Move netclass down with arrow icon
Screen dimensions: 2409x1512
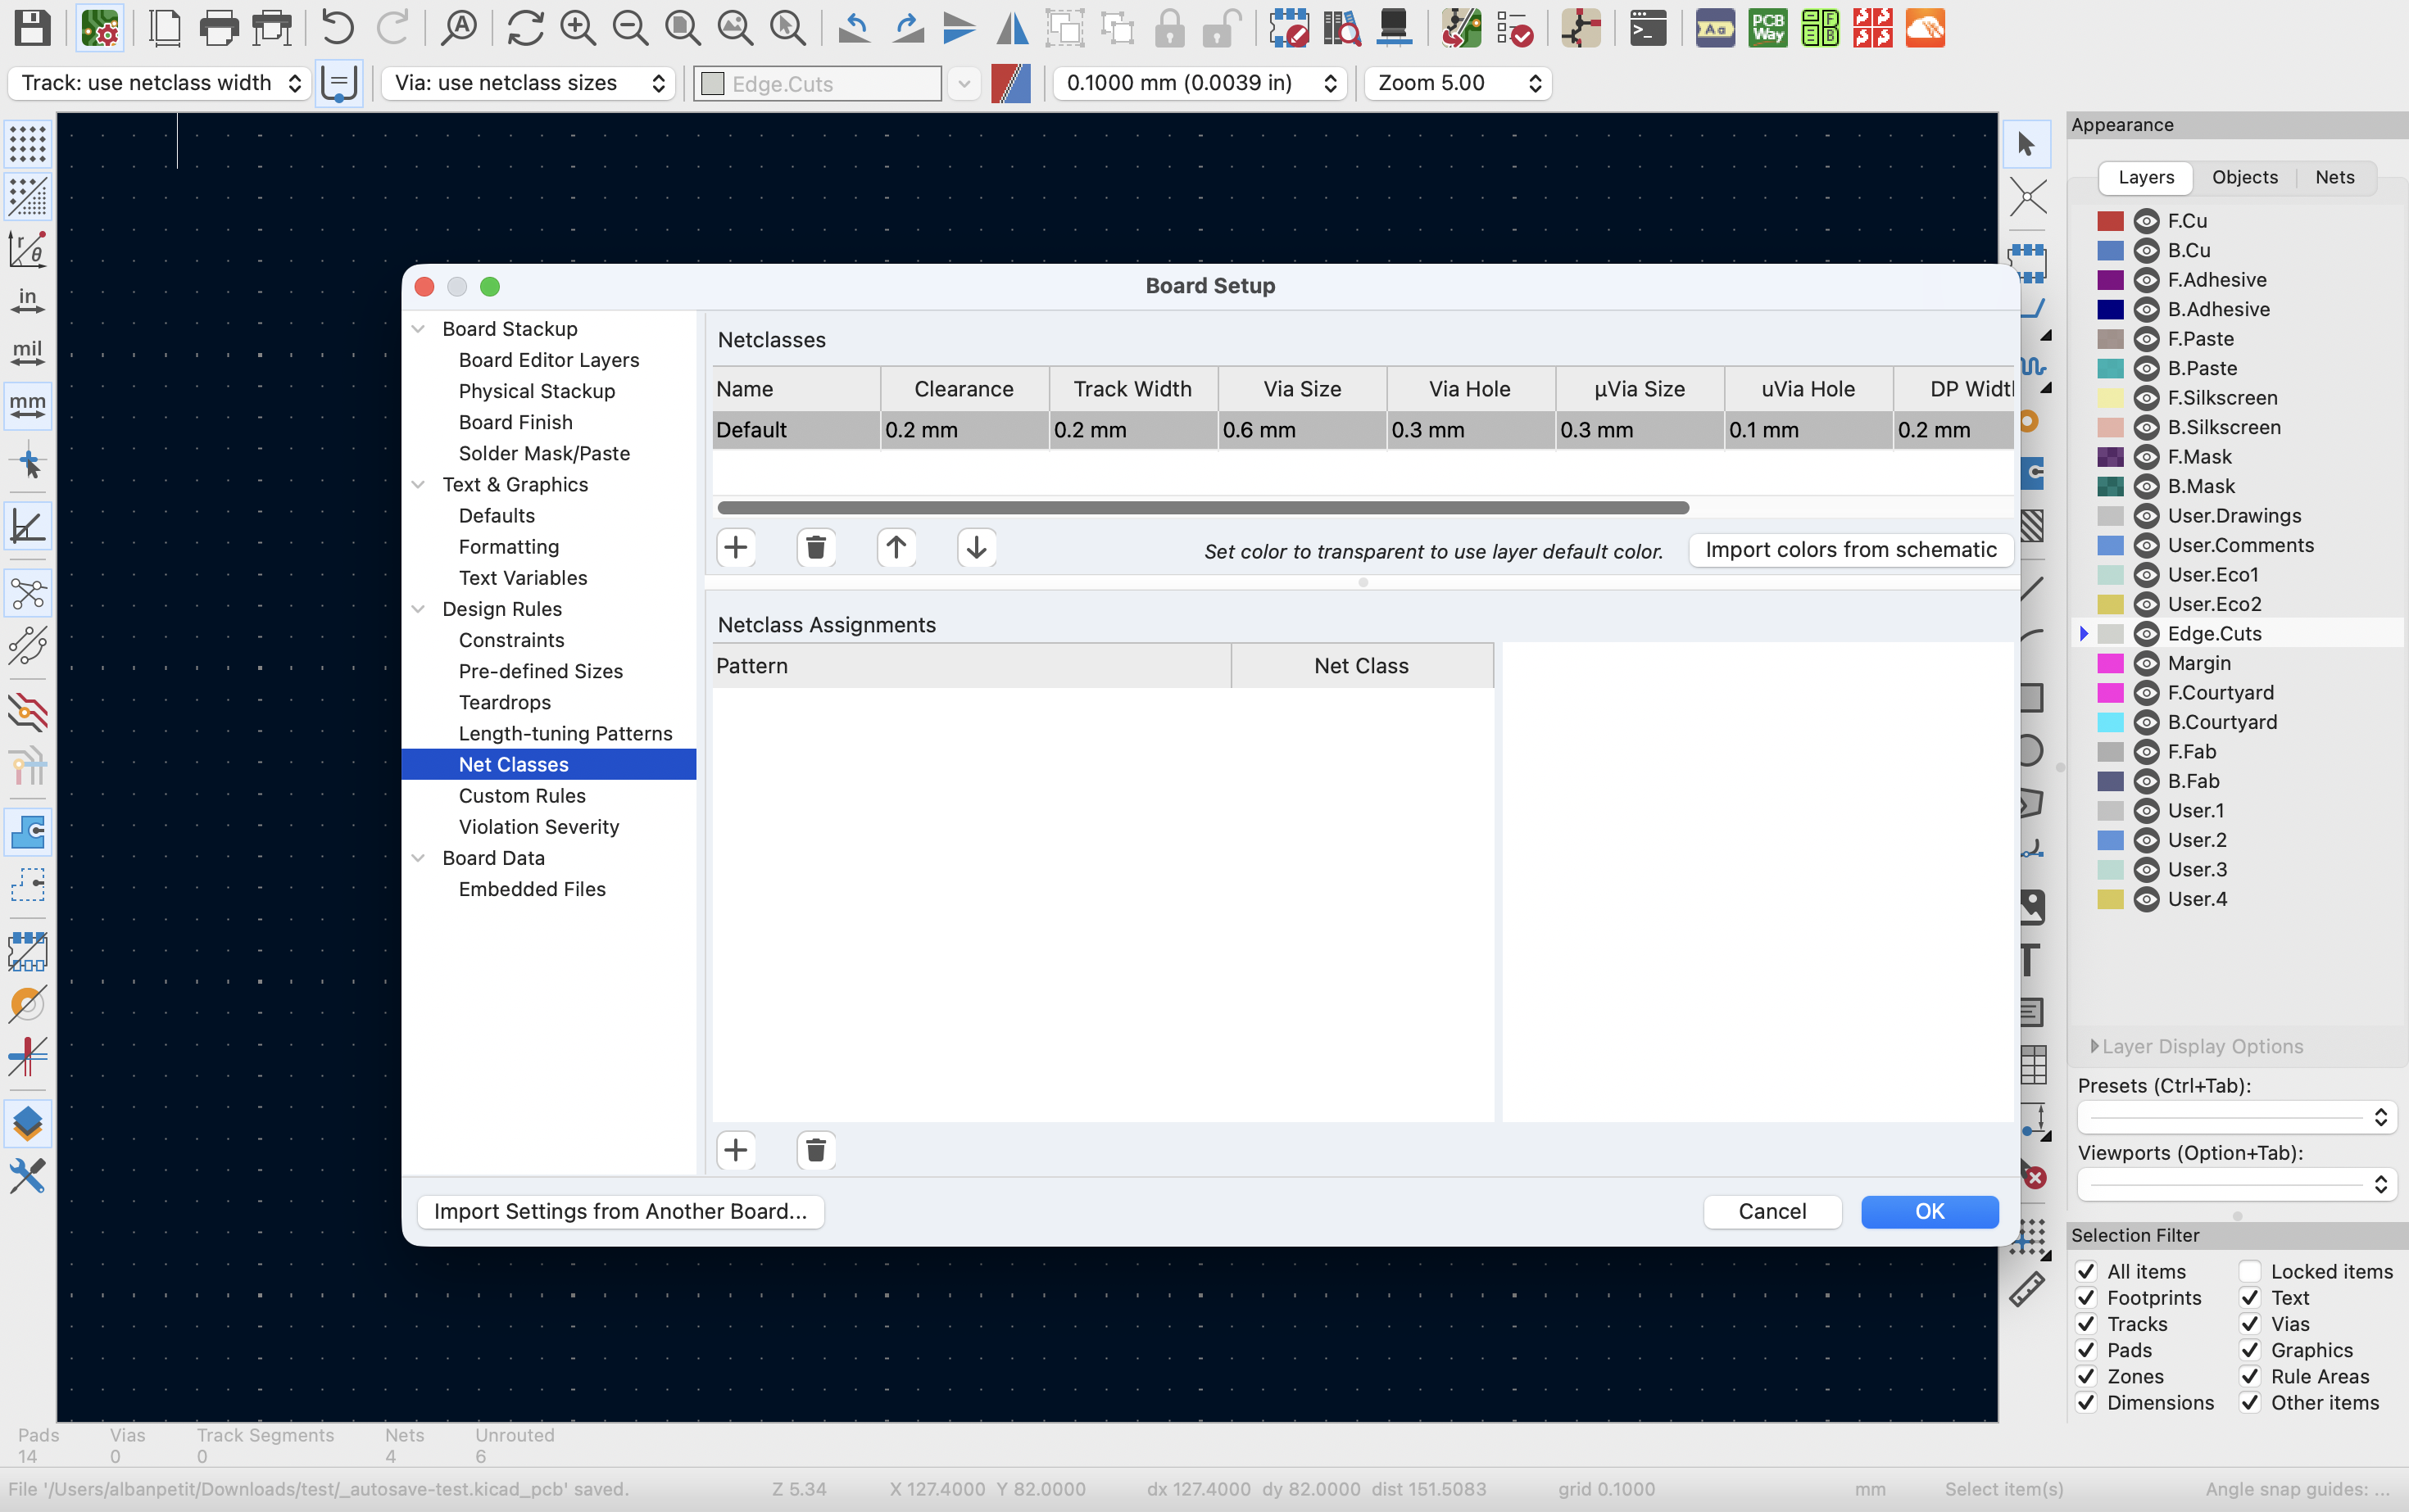[975, 548]
